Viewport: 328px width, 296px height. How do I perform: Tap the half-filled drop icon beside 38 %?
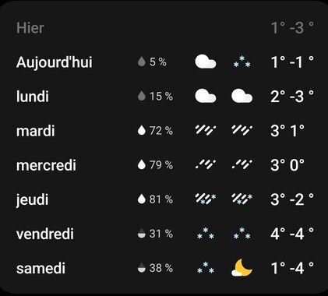[141, 268]
